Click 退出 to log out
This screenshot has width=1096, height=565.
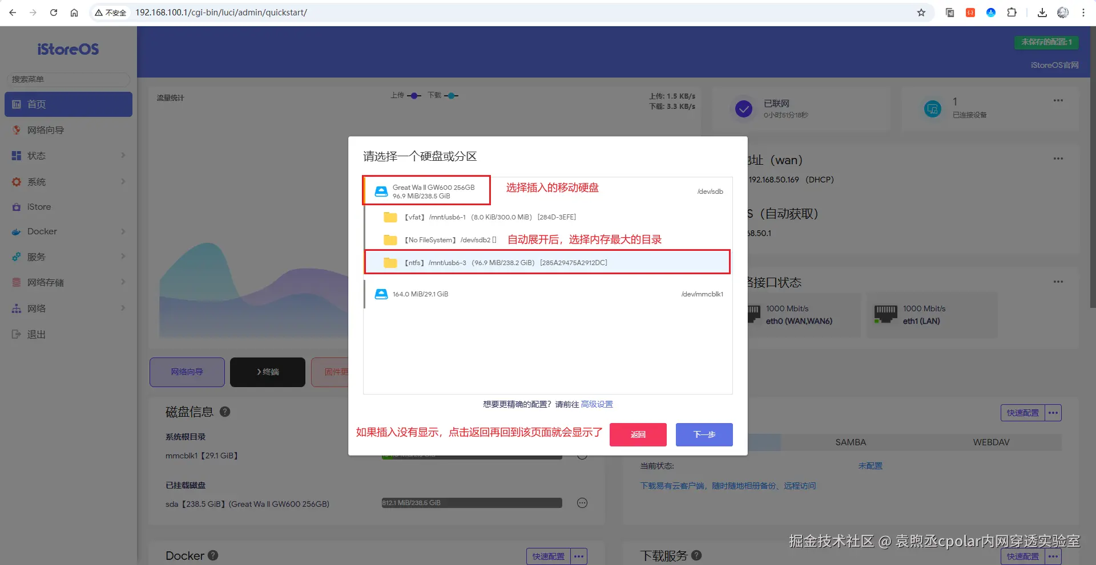coord(68,335)
